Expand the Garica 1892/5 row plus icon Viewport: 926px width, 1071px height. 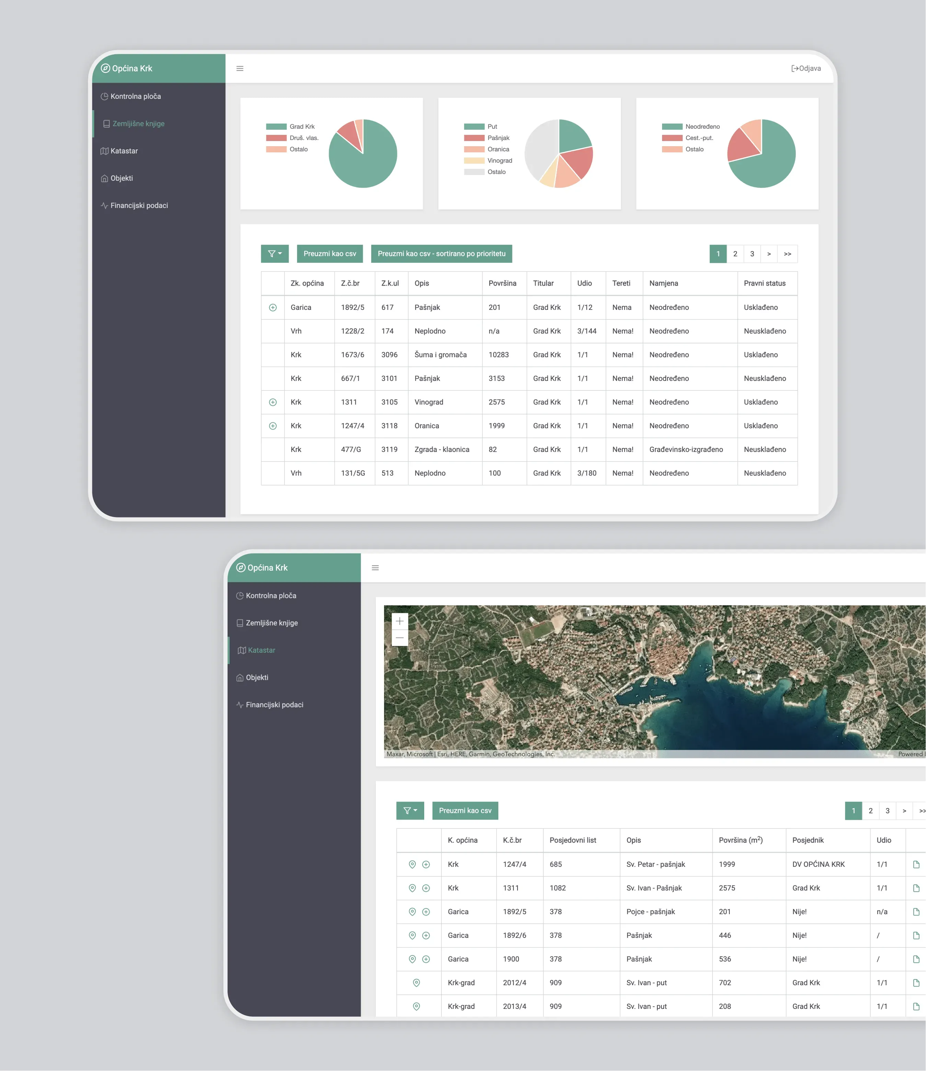pyautogui.click(x=273, y=307)
